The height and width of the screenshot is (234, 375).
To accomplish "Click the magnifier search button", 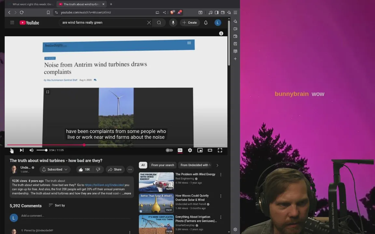I will click(x=159, y=23).
